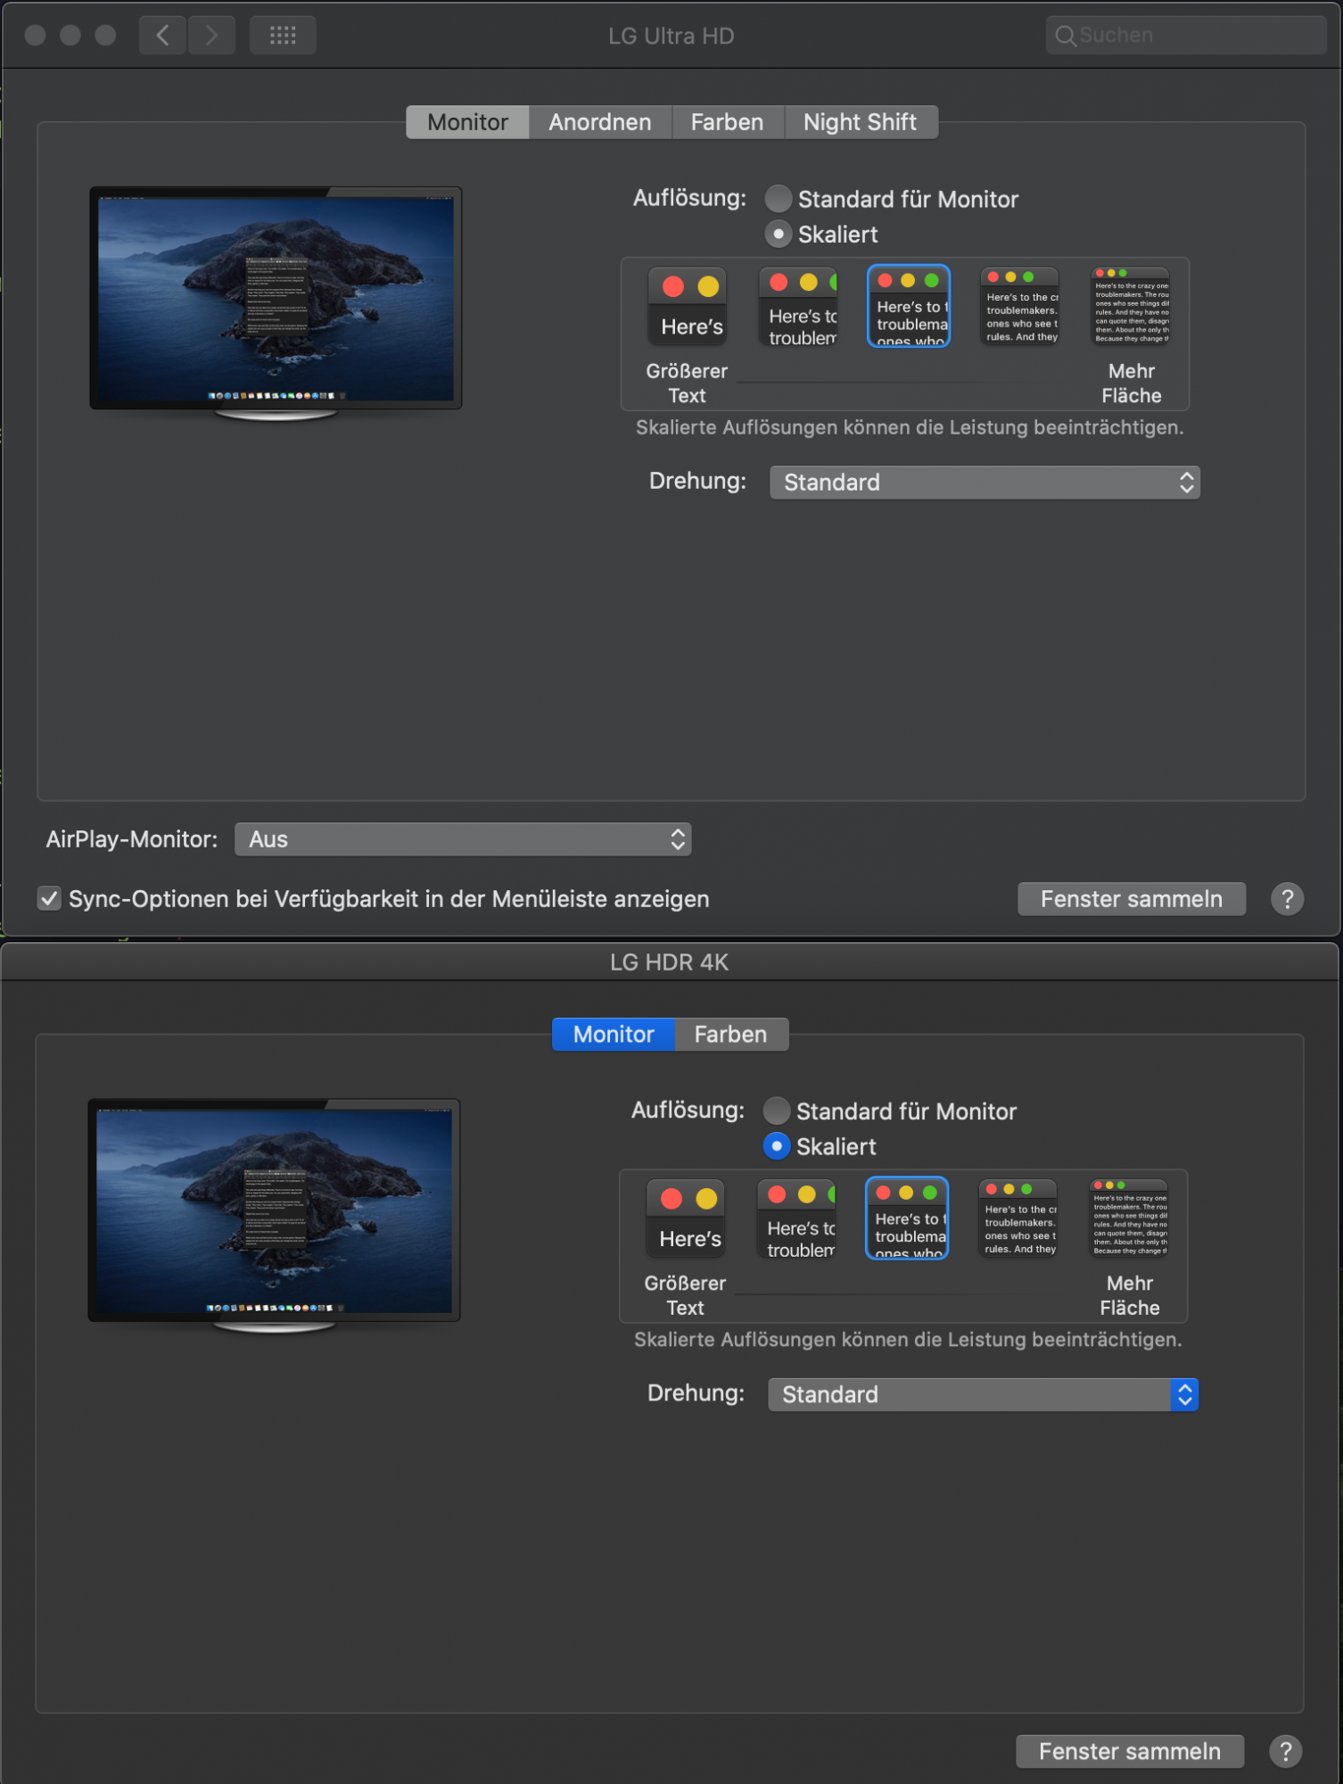Close the LG Ultra HD window
Image resolution: width=1343 pixels, height=1784 pixels.
click(36, 36)
